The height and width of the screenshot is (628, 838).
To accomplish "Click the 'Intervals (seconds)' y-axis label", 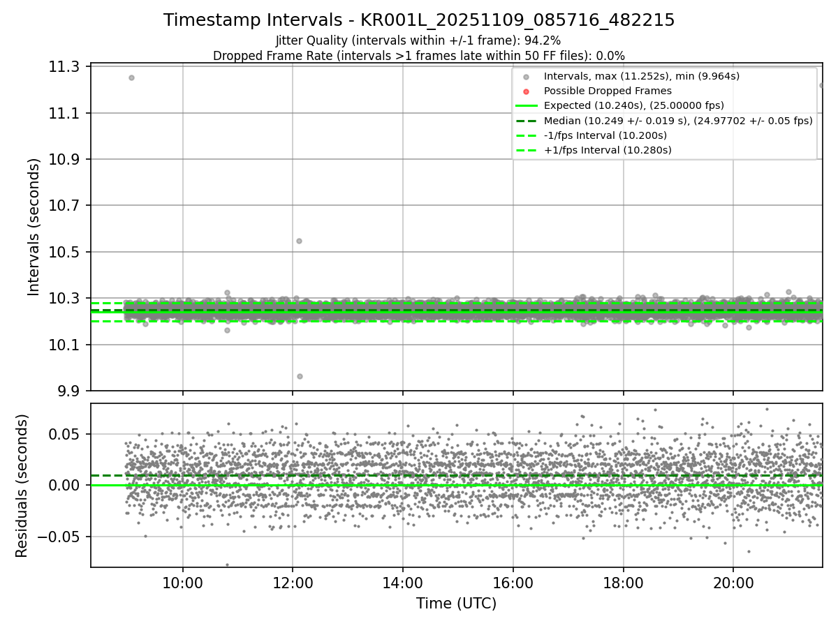I will click(34, 227).
